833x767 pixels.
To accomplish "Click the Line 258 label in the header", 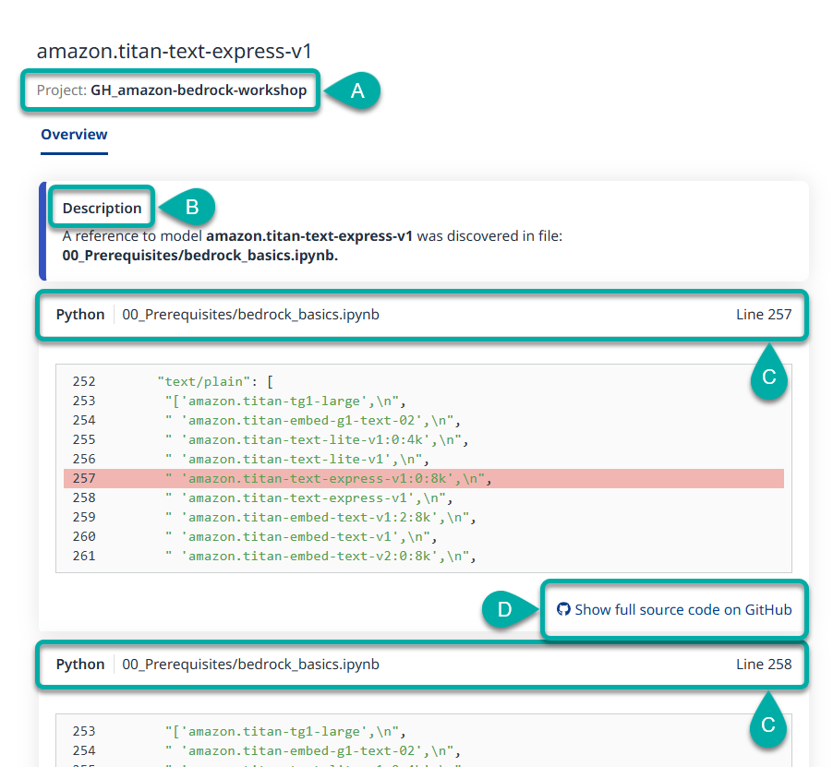I will point(764,665).
